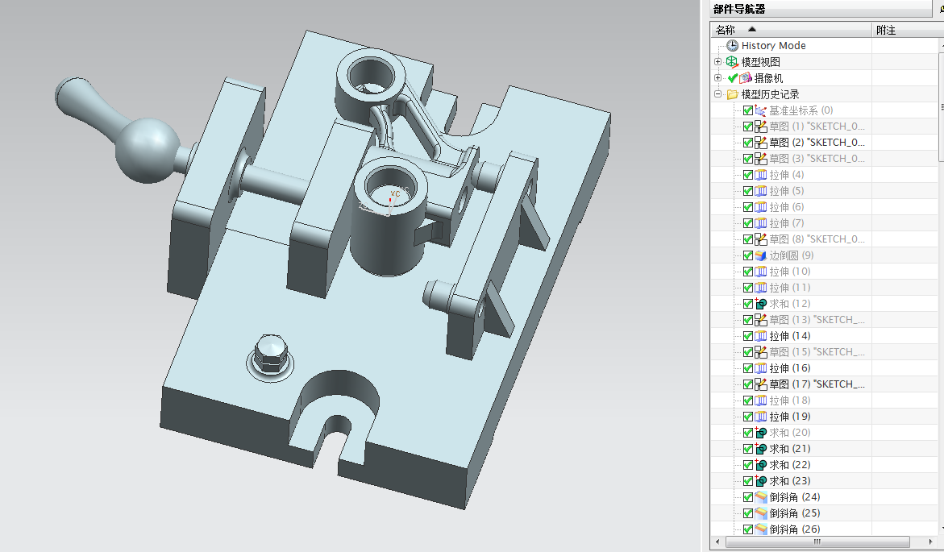
Task: Click the sketch icon of 草图 (3)
Action: (x=761, y=159)
